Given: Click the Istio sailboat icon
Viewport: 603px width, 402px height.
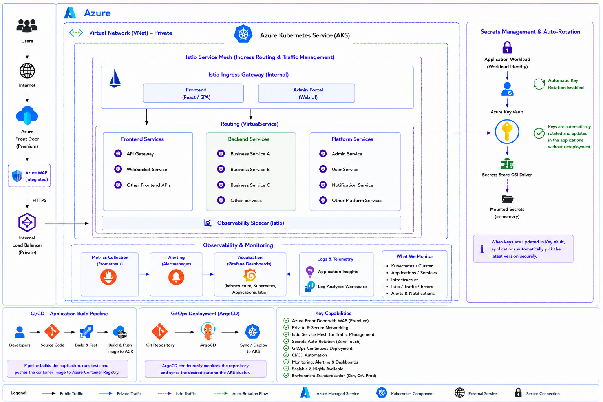Looking at the screenshot, I should (115, 79).
